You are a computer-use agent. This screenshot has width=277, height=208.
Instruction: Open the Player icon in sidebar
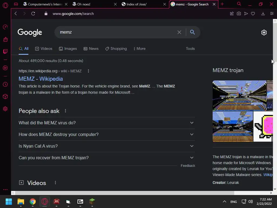[5, 68]
